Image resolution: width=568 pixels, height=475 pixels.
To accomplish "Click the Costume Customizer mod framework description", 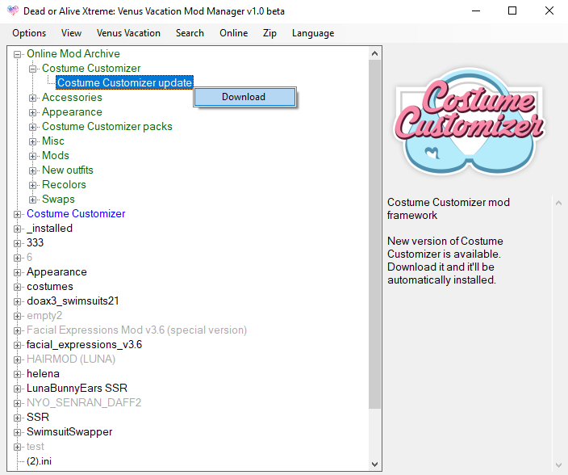I will point(449,208).
